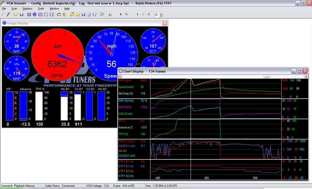Click the black pen icon in toolbar
Viewport: 312px width, 189px height.
point(8,14)
